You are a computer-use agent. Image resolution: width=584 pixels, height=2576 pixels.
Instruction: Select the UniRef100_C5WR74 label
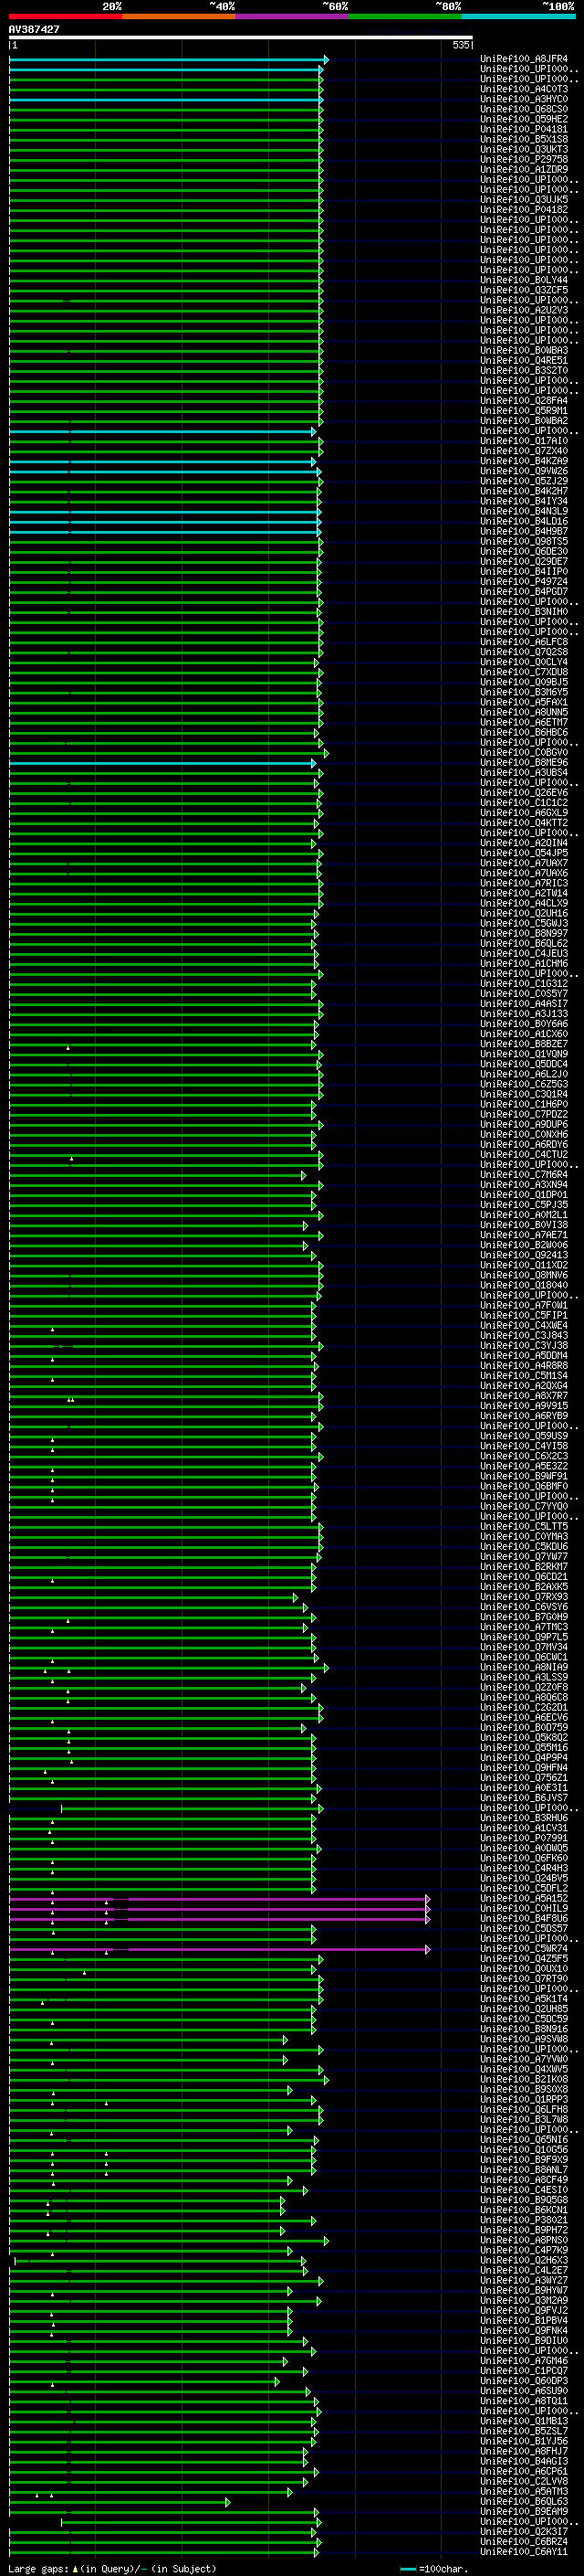[524, 1948]
